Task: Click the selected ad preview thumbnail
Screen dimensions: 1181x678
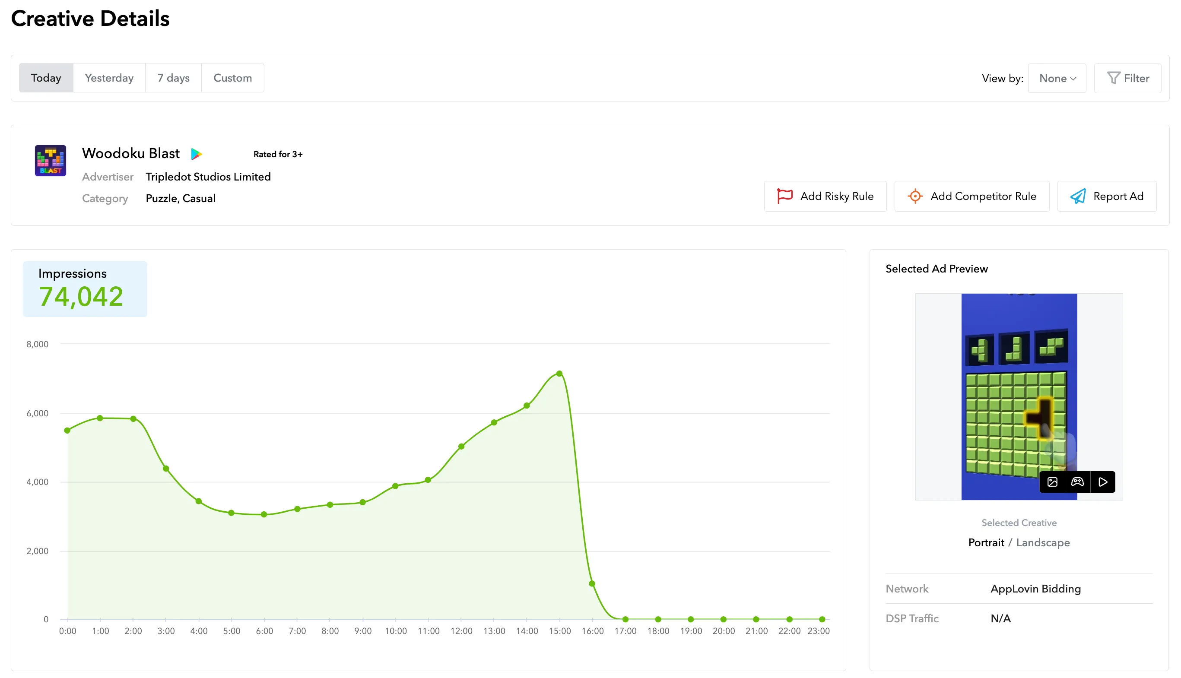Action: click(x=1019, y=396)
